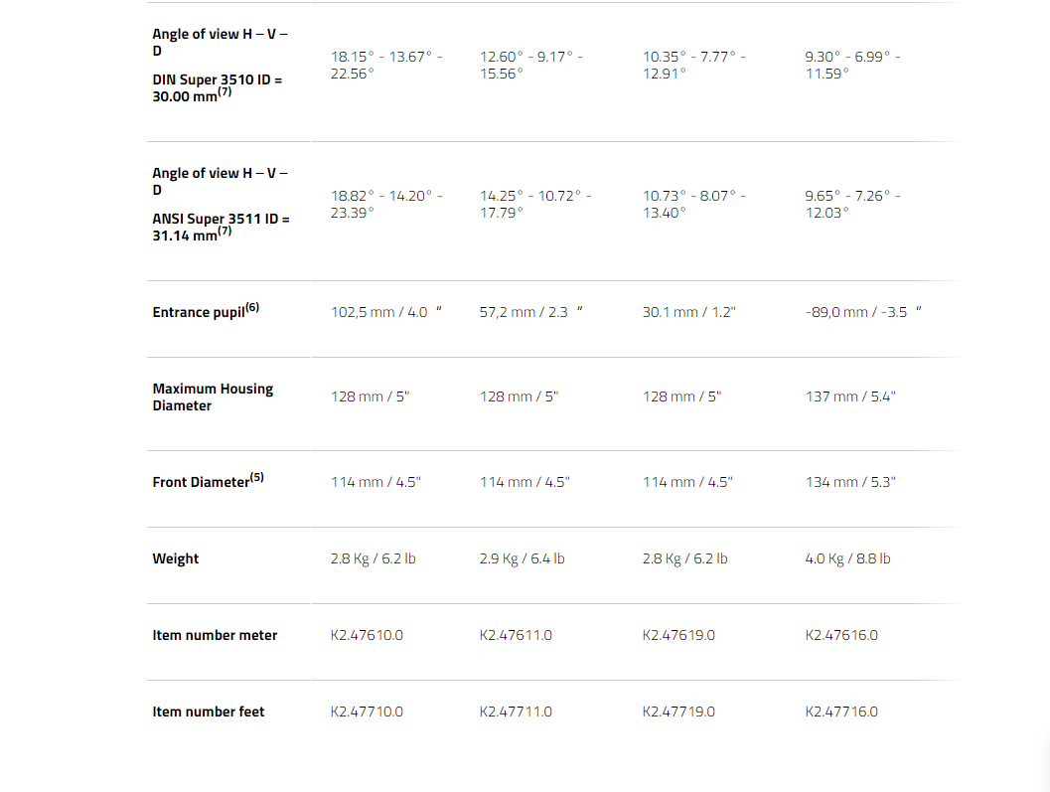Select the Weight row header
Image resolution: width=1050 pixels, height=792 pixels.
(176, 558)
